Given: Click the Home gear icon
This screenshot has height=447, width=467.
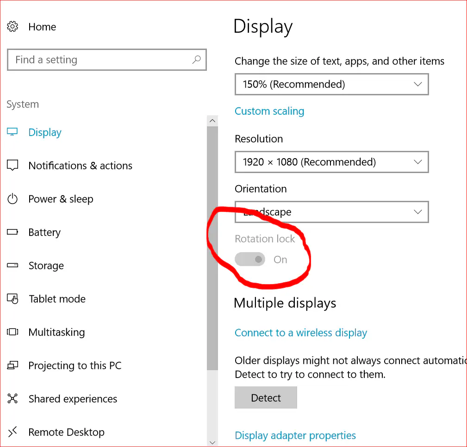Looking at the screenshot, I should click(12, 27).
